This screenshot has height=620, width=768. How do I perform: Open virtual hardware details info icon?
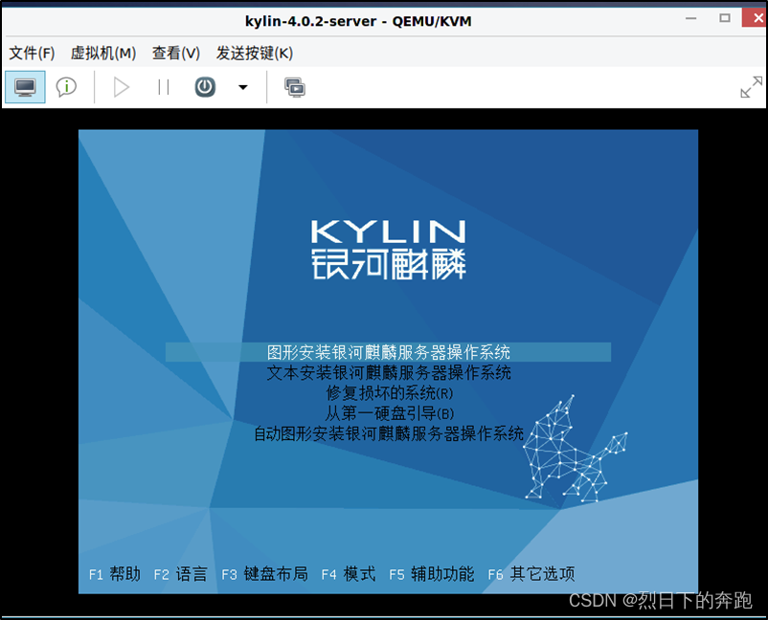click(66, 87)
